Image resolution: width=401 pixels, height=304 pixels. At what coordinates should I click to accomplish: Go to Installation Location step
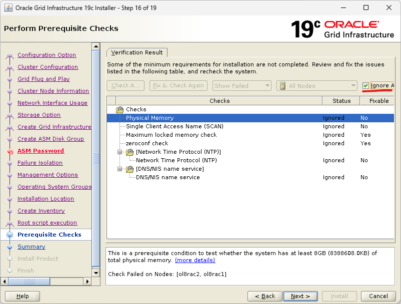[46, 199]
